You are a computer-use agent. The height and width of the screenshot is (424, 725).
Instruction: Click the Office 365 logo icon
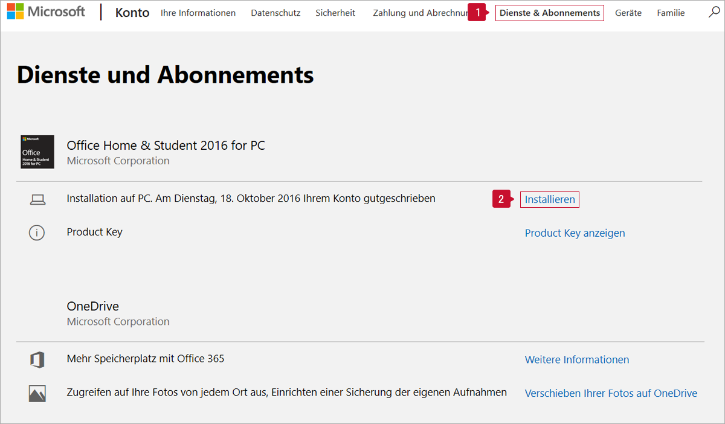pos(37,360)
